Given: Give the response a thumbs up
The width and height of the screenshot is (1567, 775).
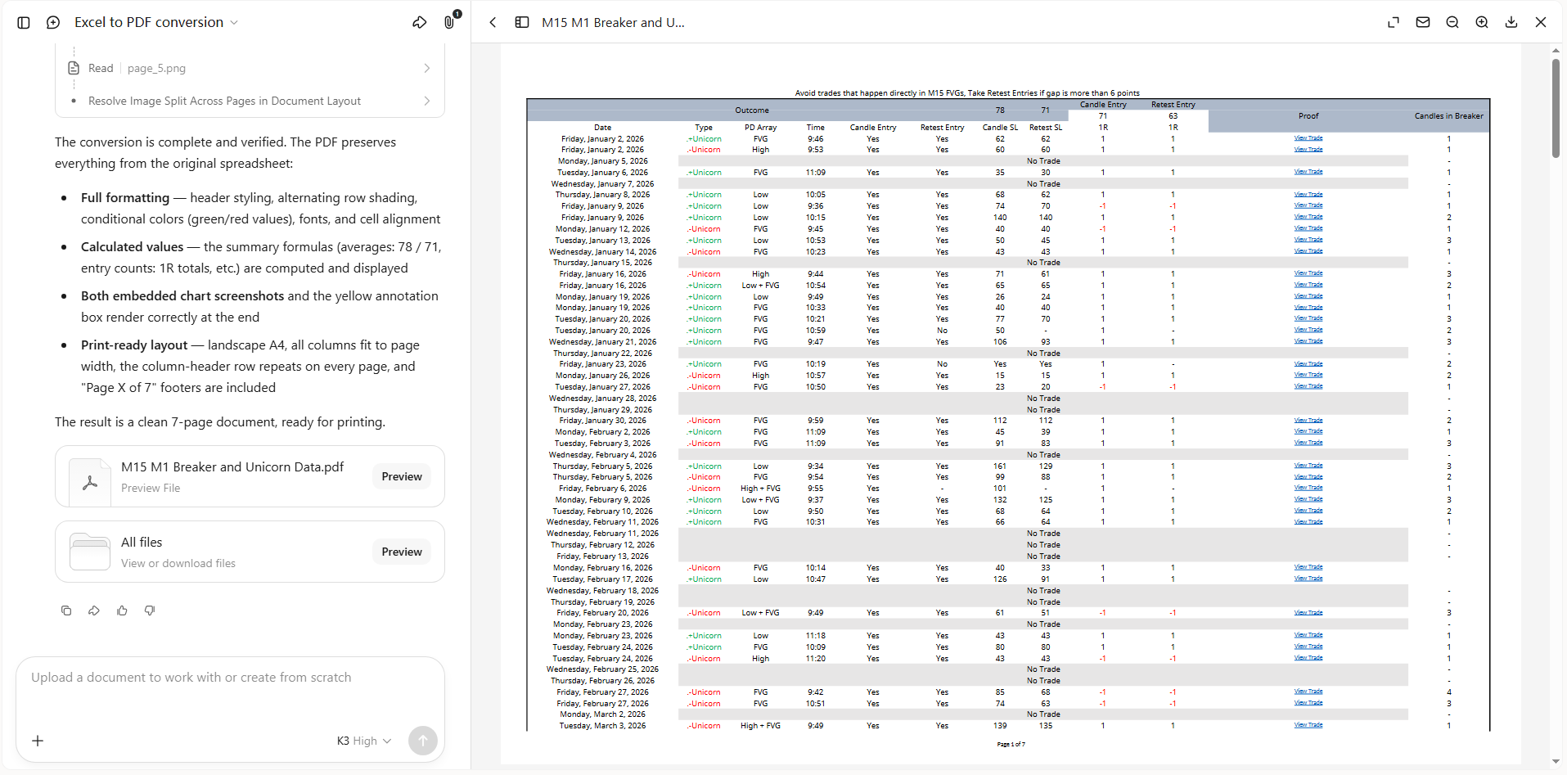Looking at the screenshot, I should point(122,611).
